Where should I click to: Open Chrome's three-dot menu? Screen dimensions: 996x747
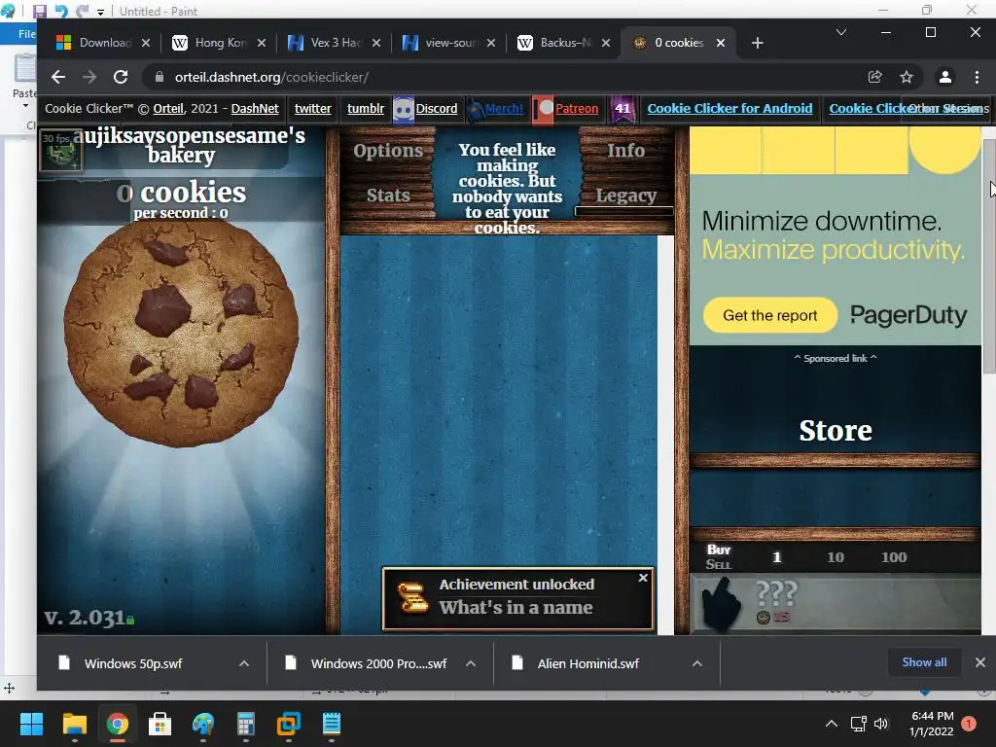(x=977, y=77)
